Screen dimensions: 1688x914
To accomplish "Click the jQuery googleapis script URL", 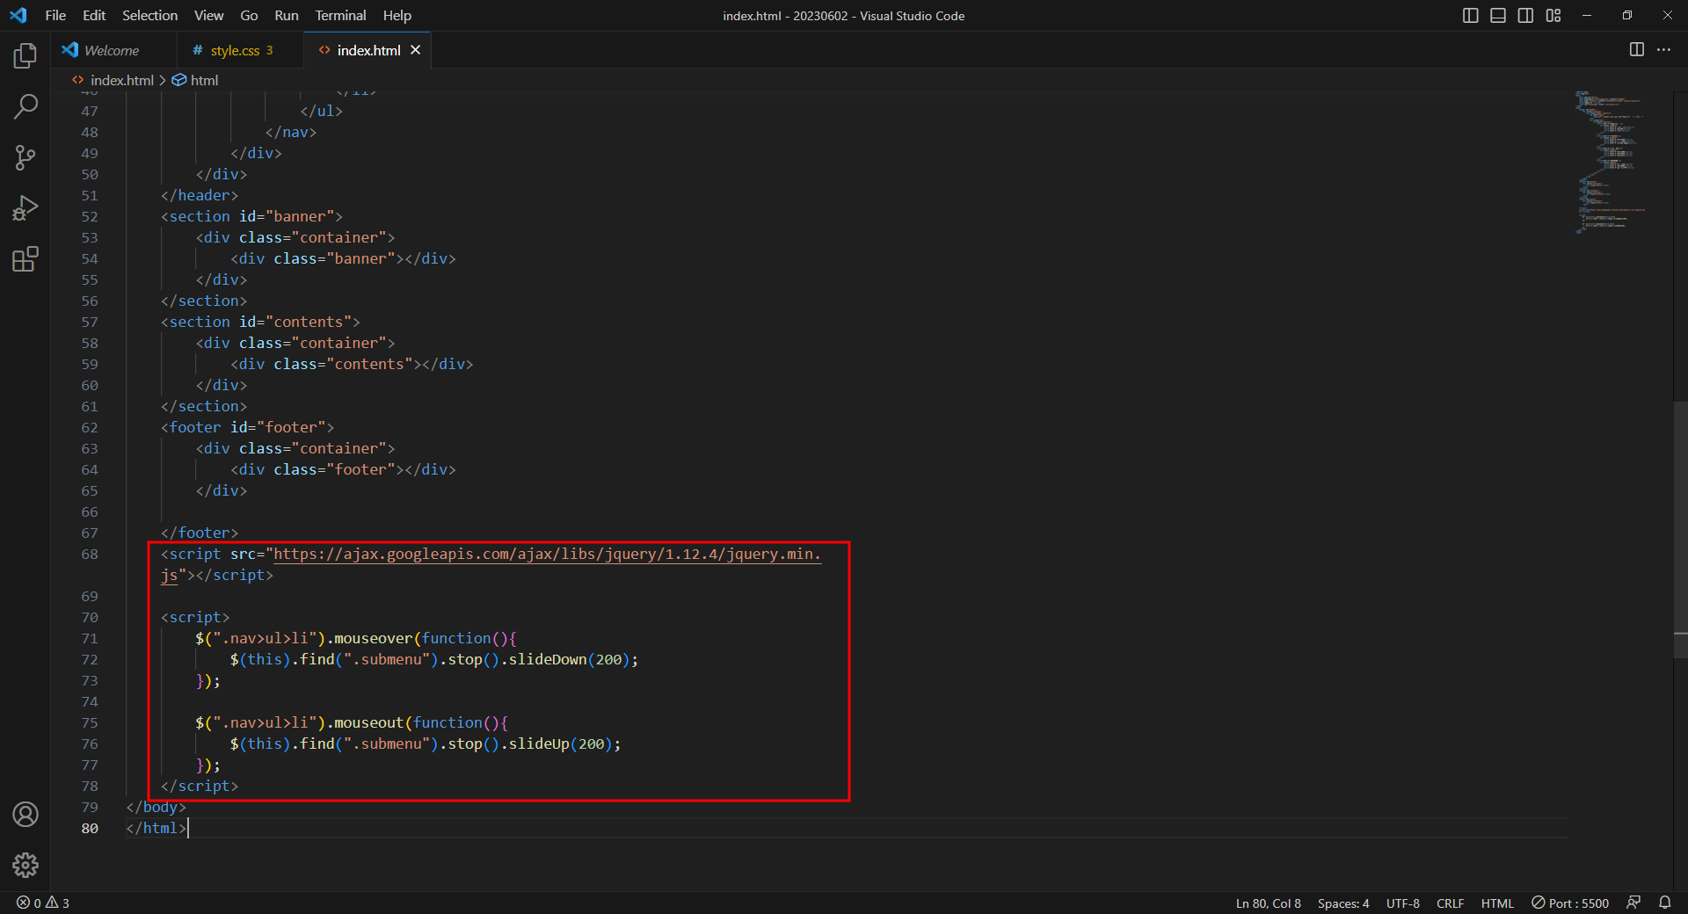I will [547, 554].
